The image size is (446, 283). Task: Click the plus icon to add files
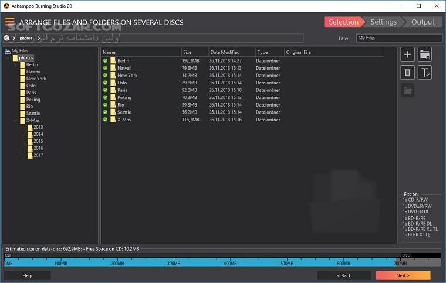pos(408,54)
